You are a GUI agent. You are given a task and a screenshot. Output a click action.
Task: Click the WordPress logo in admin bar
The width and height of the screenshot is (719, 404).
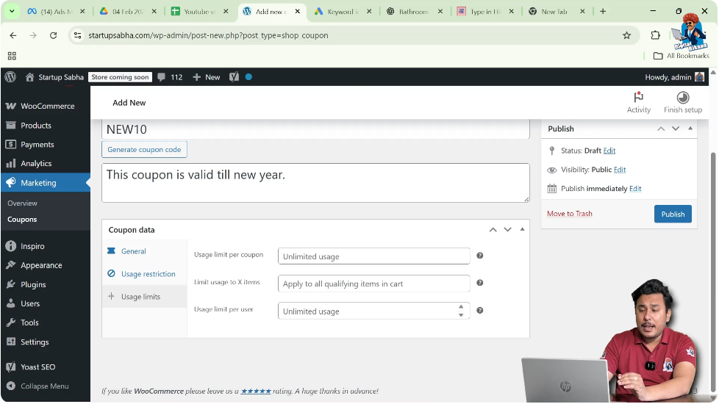10,77
